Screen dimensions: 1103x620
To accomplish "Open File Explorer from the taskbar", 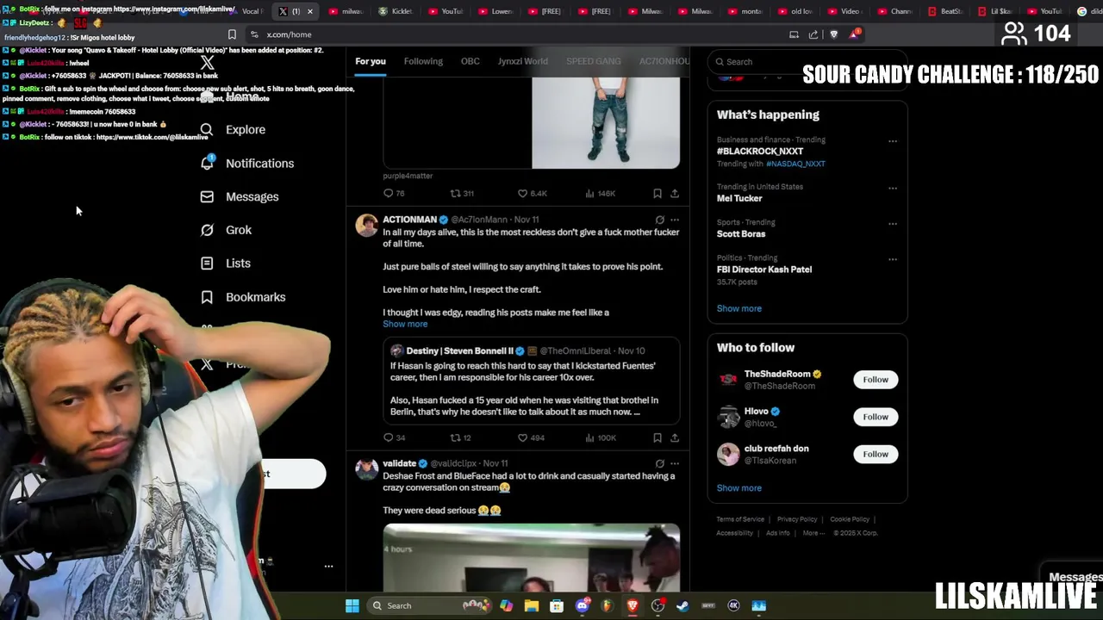I will point(532,605).
